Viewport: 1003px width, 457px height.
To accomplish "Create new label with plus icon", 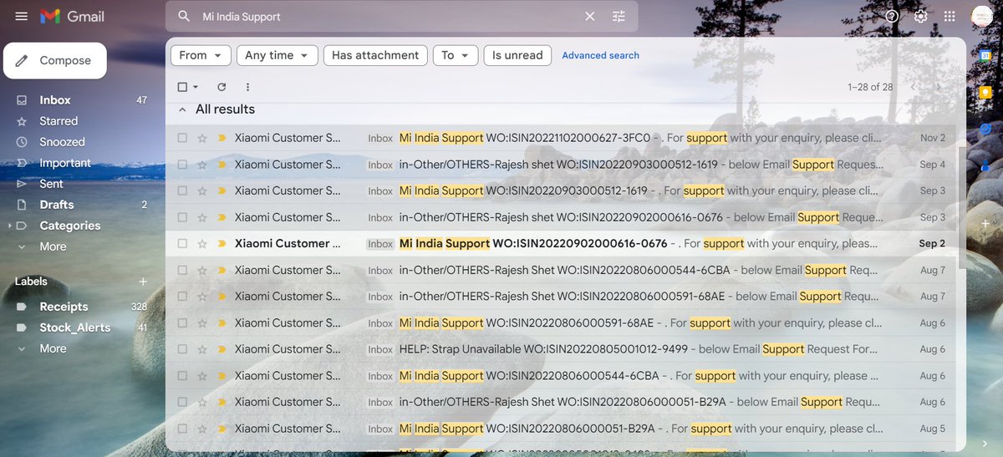I will 142,282.
